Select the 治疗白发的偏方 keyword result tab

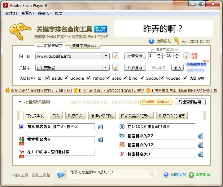click(172, 115)
